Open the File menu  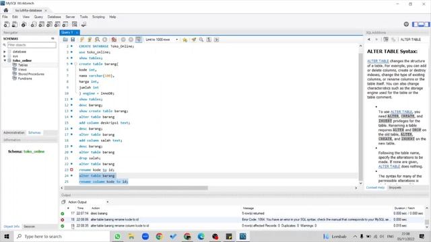tap(5, 17)
